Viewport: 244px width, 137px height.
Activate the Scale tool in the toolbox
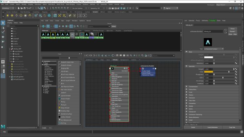(3, 47)
